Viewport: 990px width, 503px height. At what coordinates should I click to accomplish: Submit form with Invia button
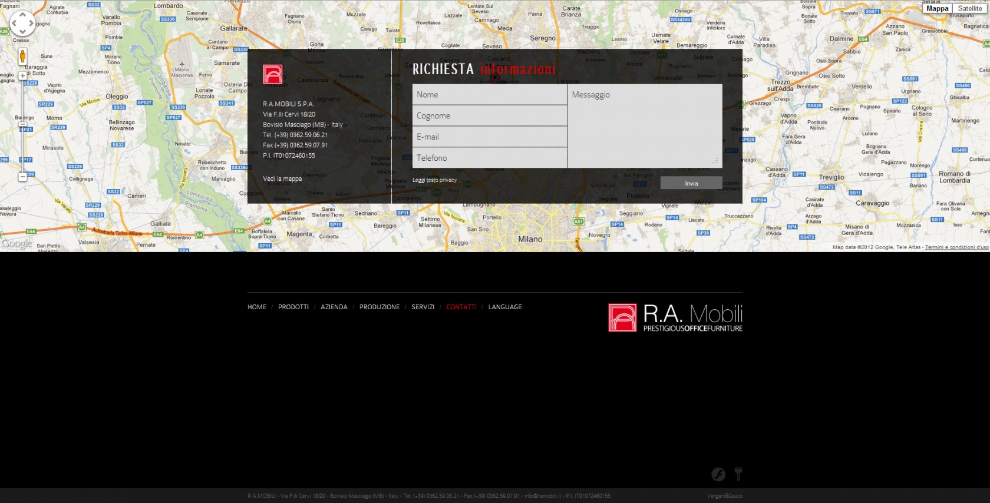691,183
